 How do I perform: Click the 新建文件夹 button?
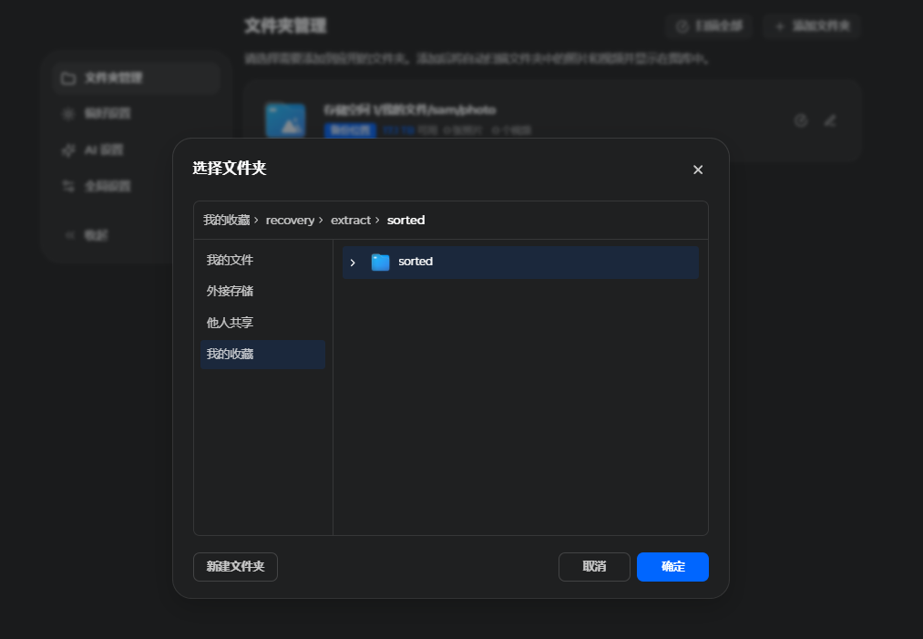235,567
